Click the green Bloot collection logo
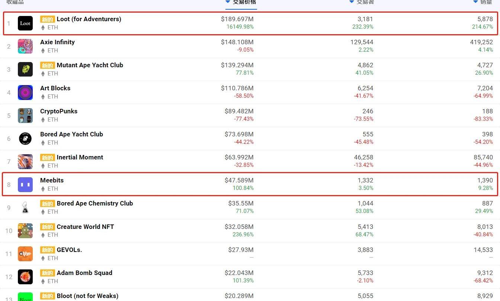Image resolution: width=500 pixels, height=301 pixels. 25,297
